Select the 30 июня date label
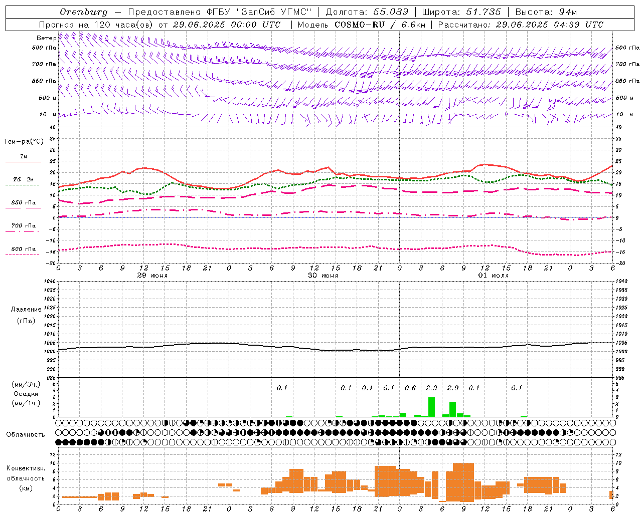Viewport: 642px width, 513px height. click(x=323, y=276)
